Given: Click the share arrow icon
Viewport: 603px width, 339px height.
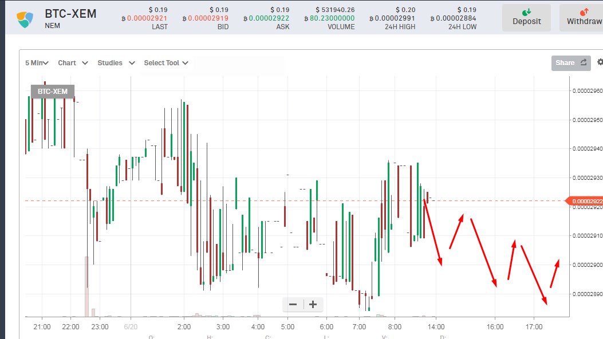Looking at the screenshot, I should (584, 62).
